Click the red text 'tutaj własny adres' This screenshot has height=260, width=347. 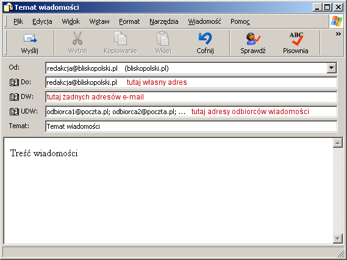click(x=157, y=82)
